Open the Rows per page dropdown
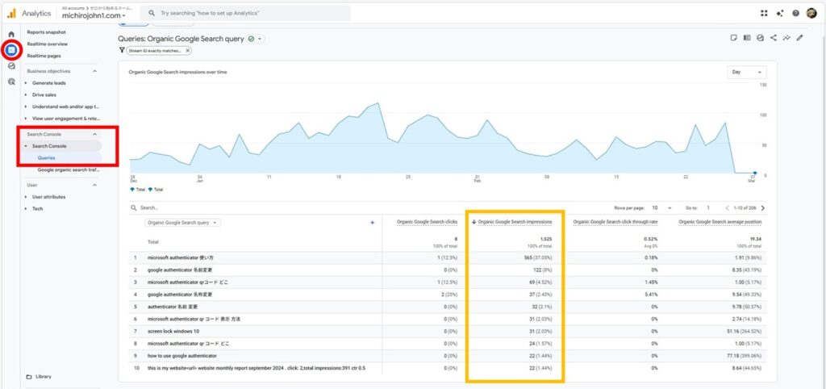826x389 pixels. point(659,207)
